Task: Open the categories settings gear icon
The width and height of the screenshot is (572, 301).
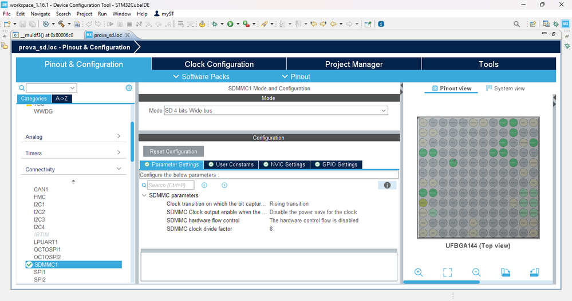Action: click(129, 88)
